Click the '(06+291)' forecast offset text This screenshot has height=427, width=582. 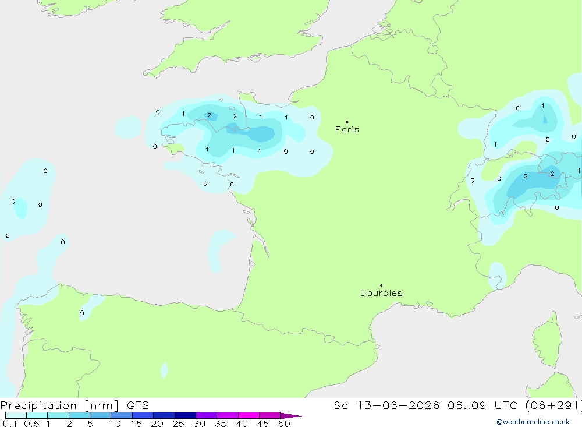coord(553,405)
